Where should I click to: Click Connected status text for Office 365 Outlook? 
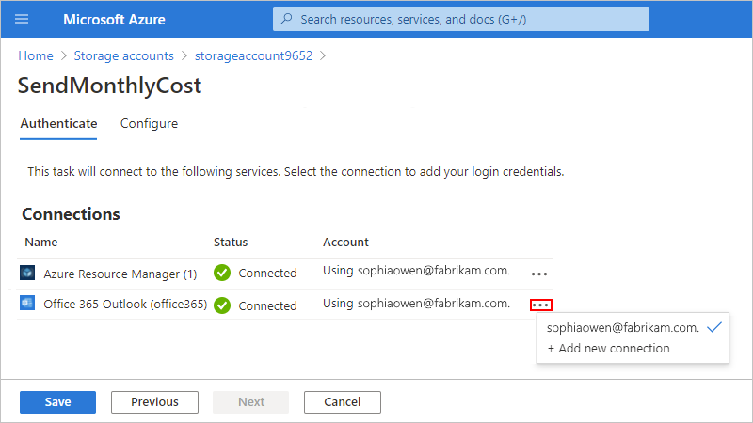[x=267, y=305]
